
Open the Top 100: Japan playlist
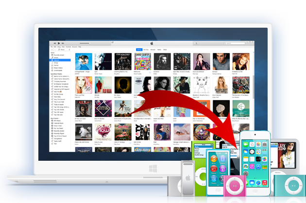pyautogui.click(x=59, y=112)
